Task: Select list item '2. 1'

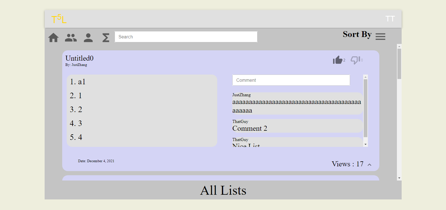Action: (x=76, y=96)
